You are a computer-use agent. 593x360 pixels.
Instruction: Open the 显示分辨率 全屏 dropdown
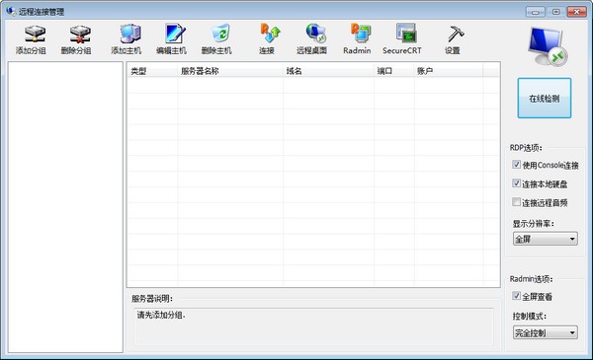tap(546, 239)
